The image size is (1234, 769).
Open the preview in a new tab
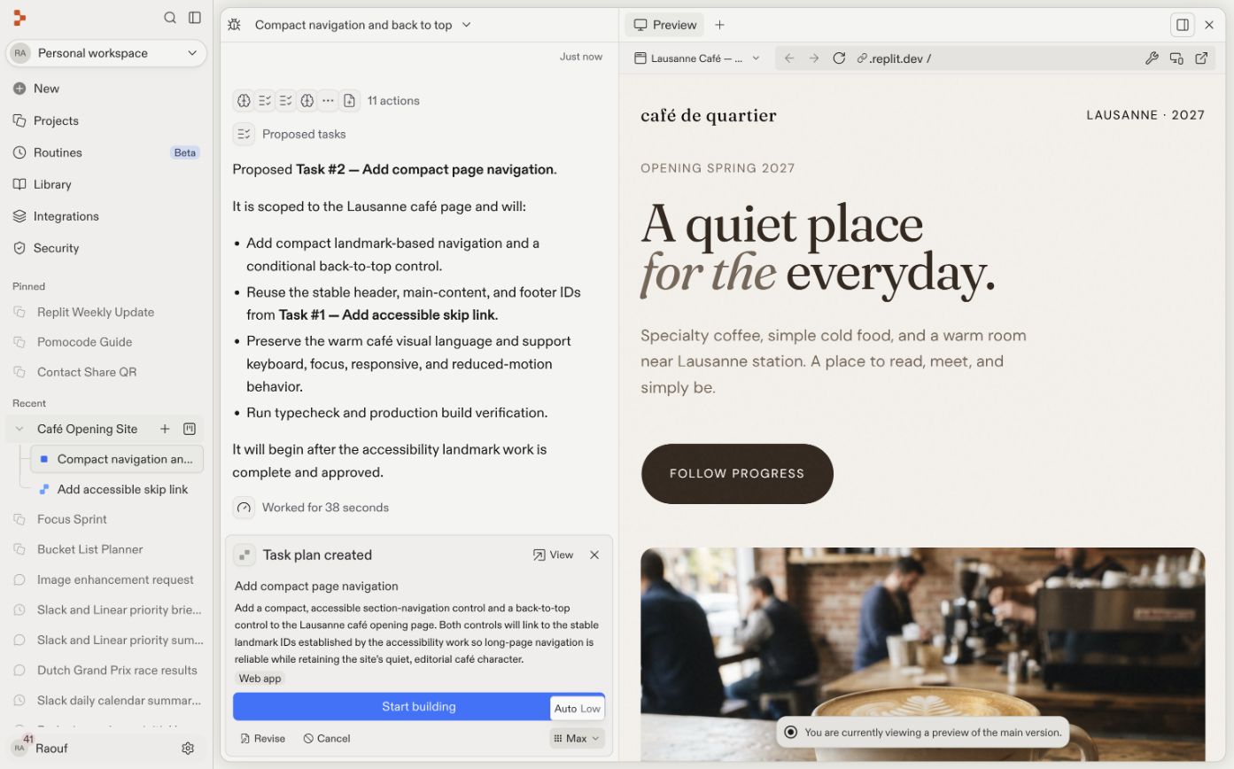click(1201, 58)
